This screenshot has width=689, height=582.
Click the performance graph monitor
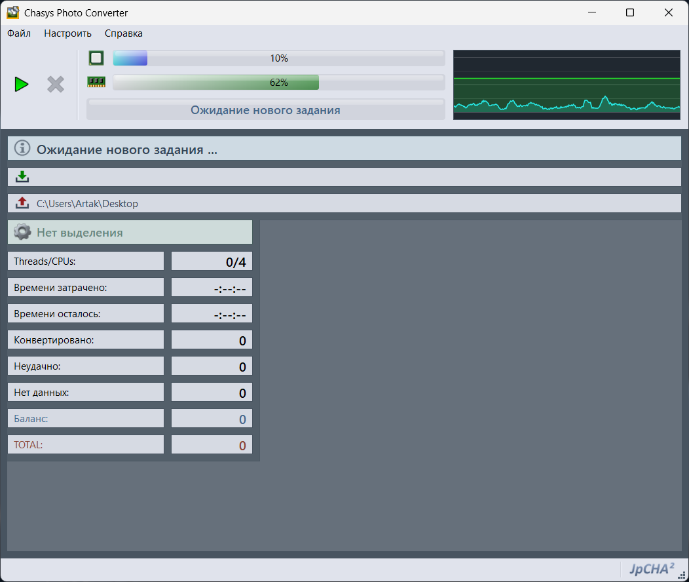pyautogui.click(x=567, y=85)
